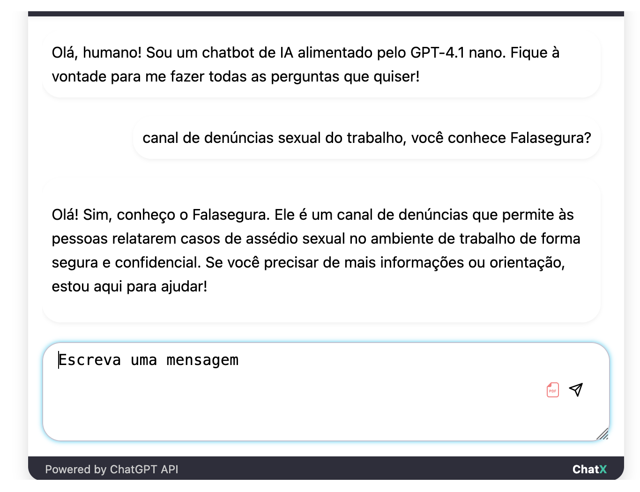Click the red PDF upload icon

553,390
